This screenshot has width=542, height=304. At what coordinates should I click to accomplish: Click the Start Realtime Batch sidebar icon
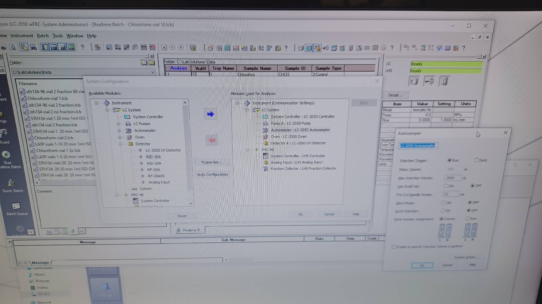click(6, 155)
